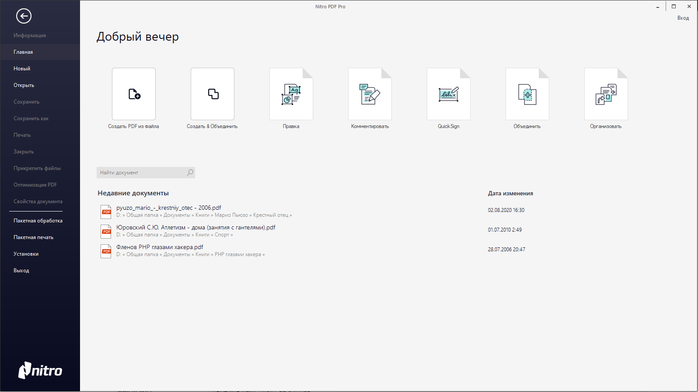The height and width of the screenshot is (392, 698).
Task: Open pyuzo_mario_-_krestniy_otec - 2006.pdf
Action: pos(169,208)
